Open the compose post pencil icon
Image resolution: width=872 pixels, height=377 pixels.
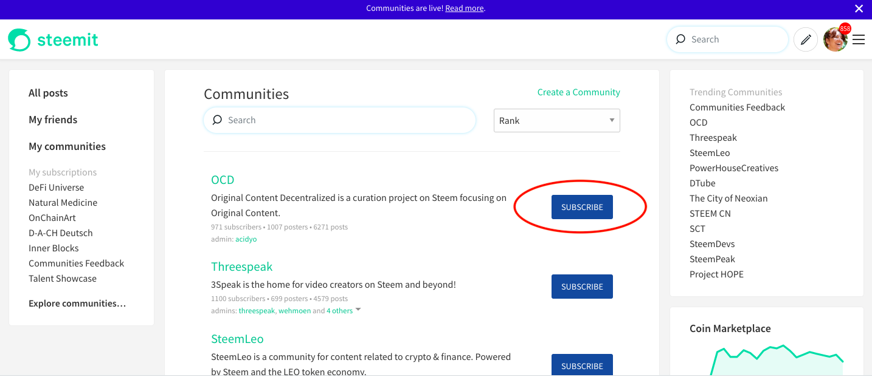point(806,39)
